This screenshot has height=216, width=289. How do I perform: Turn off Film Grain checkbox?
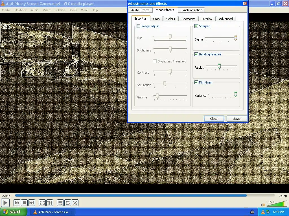click(196, 82)
